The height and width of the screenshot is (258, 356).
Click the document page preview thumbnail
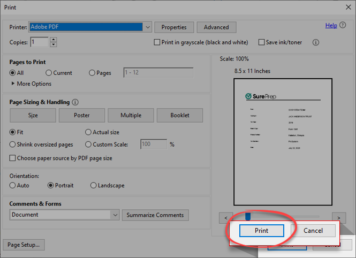(x=283, y=143)
